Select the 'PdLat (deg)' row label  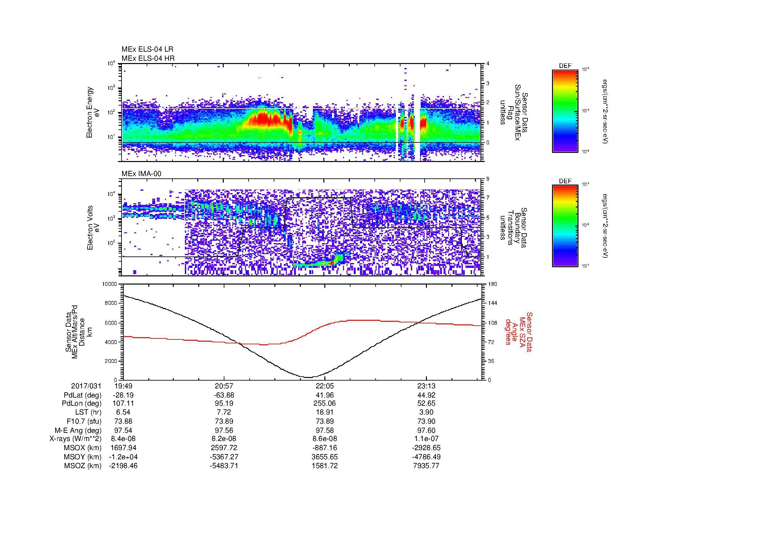tap(83, 395)
